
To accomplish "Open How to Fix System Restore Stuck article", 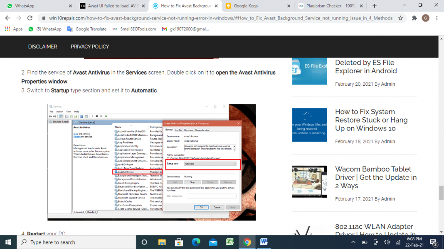I will 371,120.
